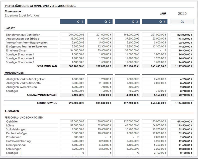The height and width of the screenshot is (159, 198).
Task: Select the Abzüglich Warenkosten label
Action: point(21,87)
